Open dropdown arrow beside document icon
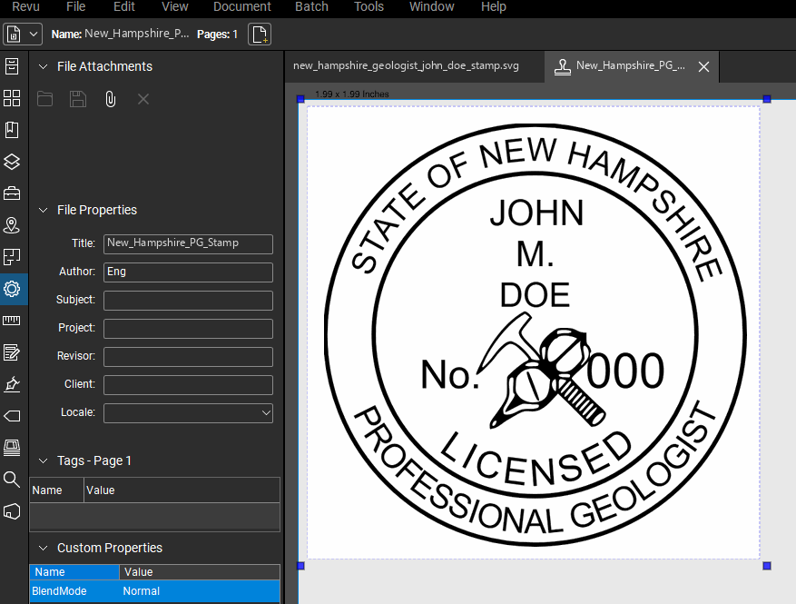Image resolution: width=796 pixels, height=604 pixels. (x=34, y=35)
